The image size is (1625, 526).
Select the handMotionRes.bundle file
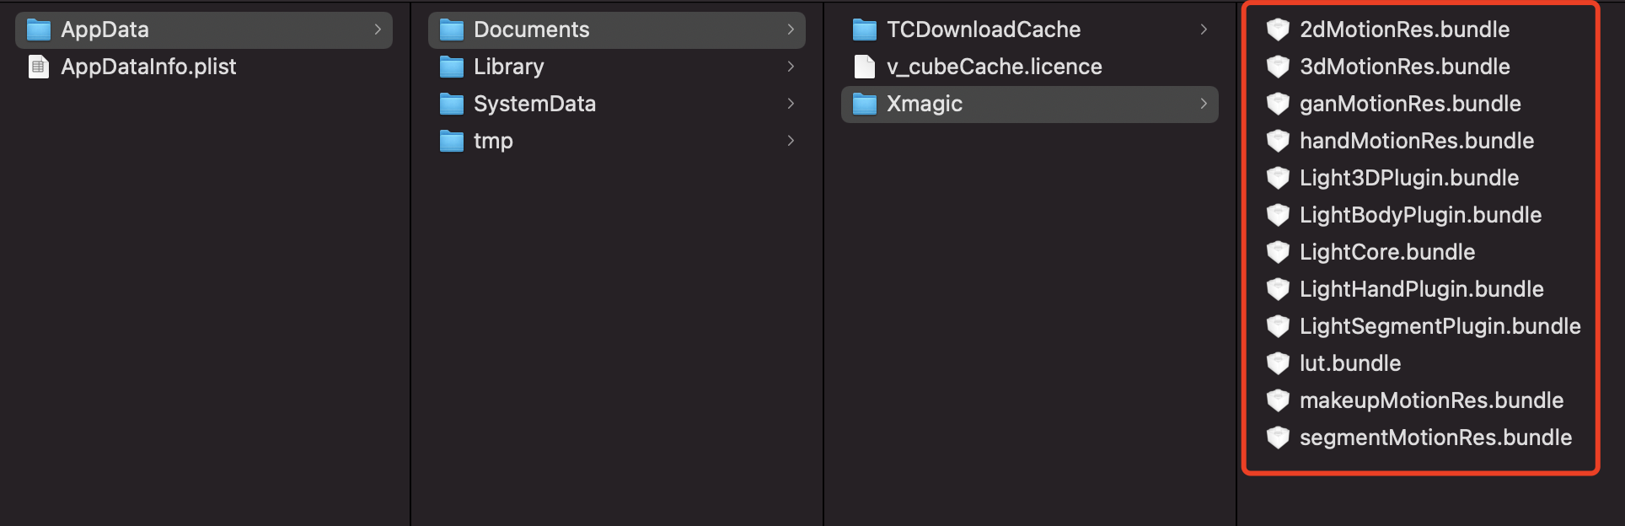(1416, 141)
